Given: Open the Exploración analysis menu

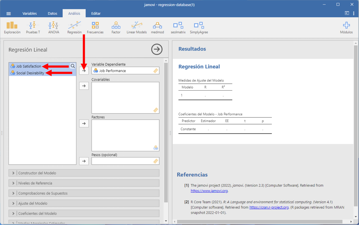Looking at the screenshot, I should (x=12, y=28).
